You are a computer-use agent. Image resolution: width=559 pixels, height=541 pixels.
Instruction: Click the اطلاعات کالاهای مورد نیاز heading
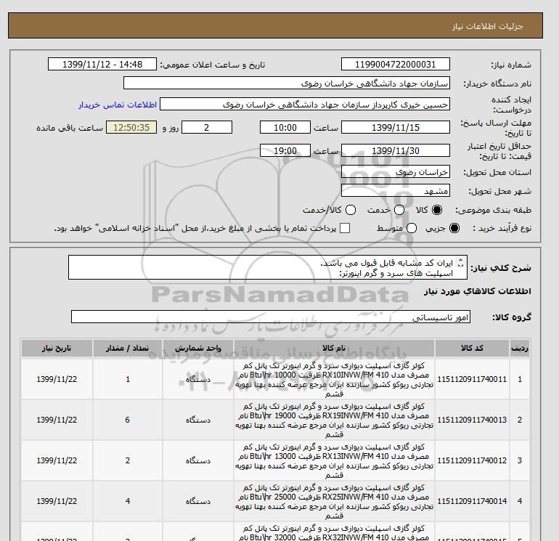coord(478,291)
